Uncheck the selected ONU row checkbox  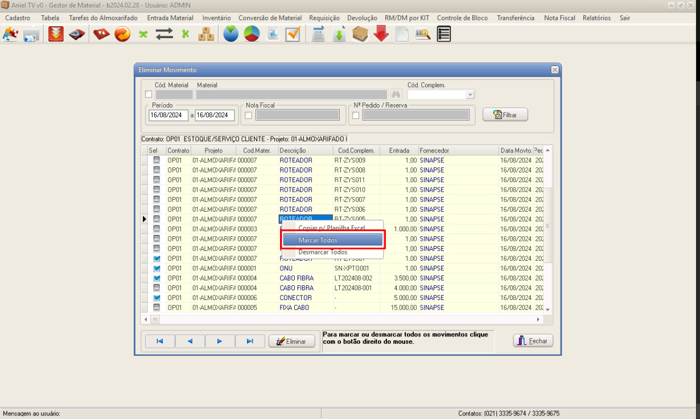coord(157,268)
